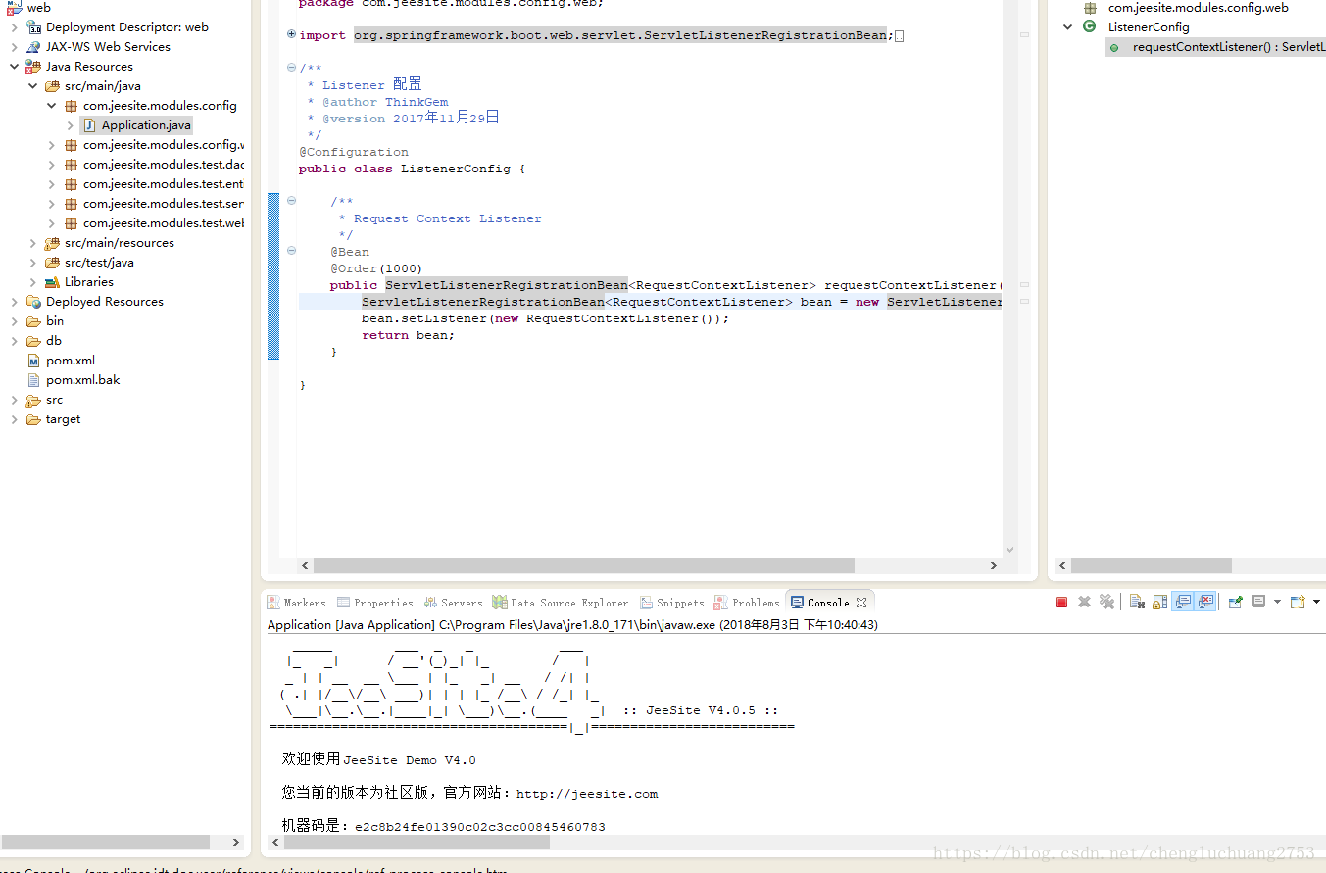This screenshot has height=873, width=1326.
Task: Select pom.xml in Project Explorer
Action: click(x=70, y=360)
